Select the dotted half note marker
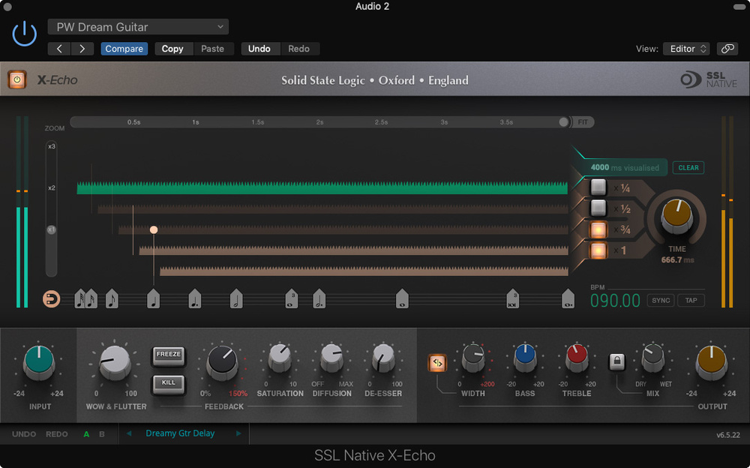This screenshot has width=750, height=468. (319, 298)
